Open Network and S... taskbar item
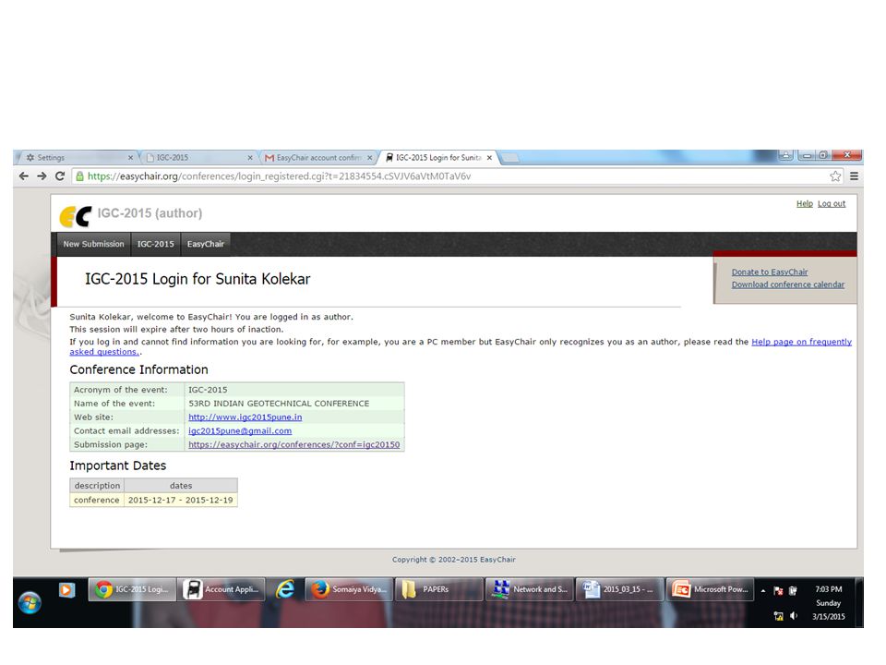 [x=529, y=590]
